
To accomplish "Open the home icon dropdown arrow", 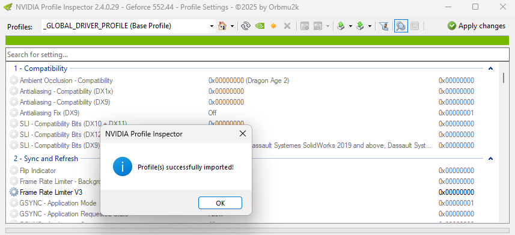I will [x=232, y=26].
